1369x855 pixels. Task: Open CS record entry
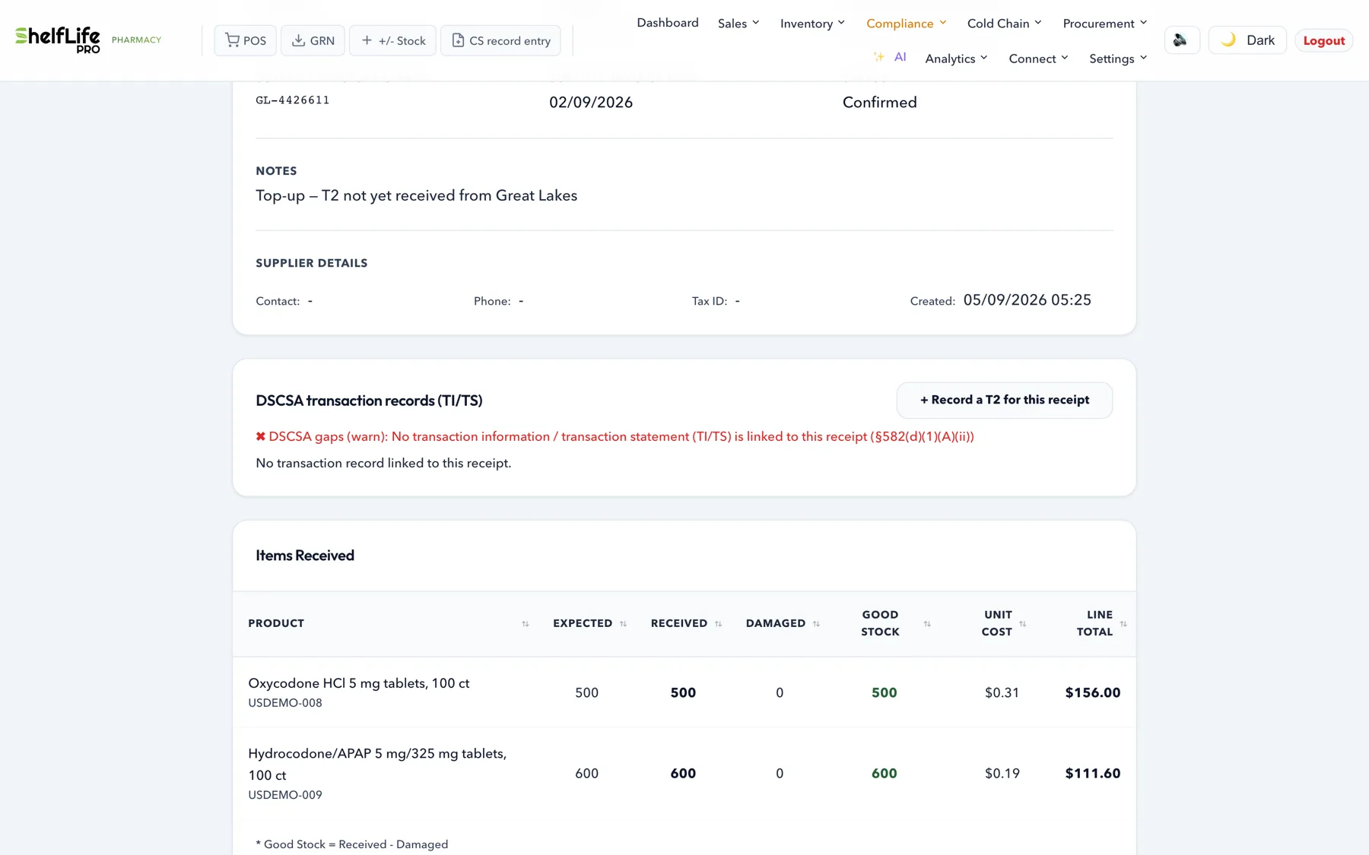pos(500,40)
